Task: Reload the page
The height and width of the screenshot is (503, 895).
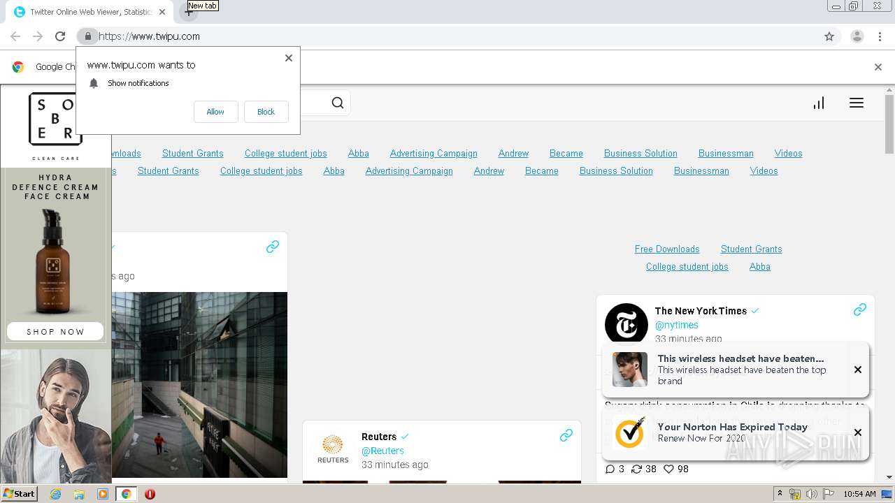Action: click(60, 36)
